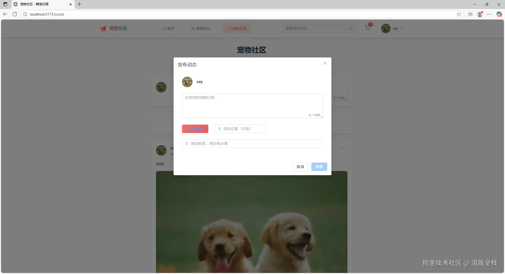Open the puppy photo in the 6666 post
The height and width of the screenshot is (274, 505).
[x=252, y=222]
